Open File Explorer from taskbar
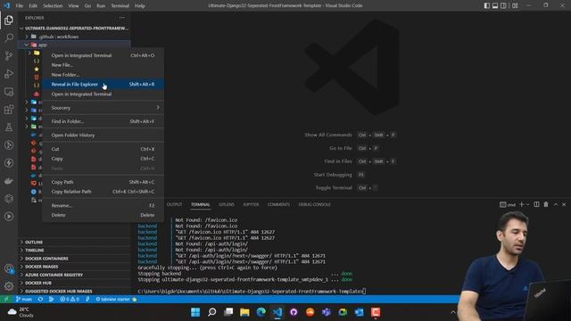 [244, 312]
